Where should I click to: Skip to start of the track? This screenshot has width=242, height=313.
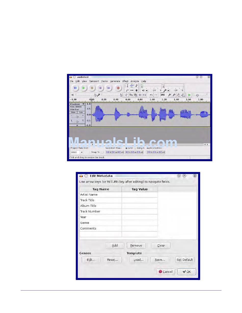(x=101, y=88)
